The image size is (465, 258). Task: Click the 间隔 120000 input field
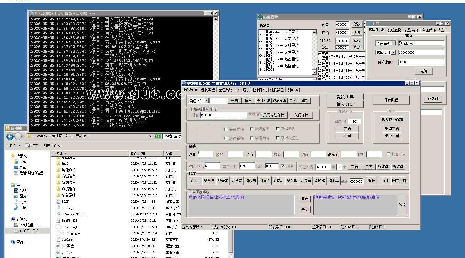[223, 115]
